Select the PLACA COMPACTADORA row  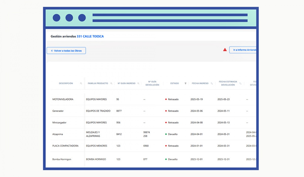tap(65, 146)
